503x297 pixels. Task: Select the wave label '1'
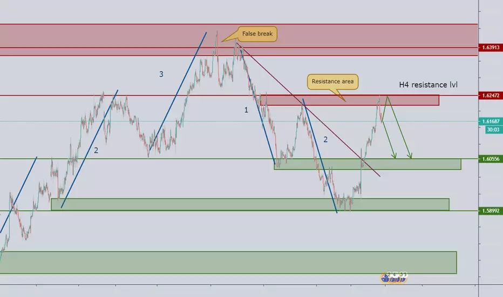(246, 110)
